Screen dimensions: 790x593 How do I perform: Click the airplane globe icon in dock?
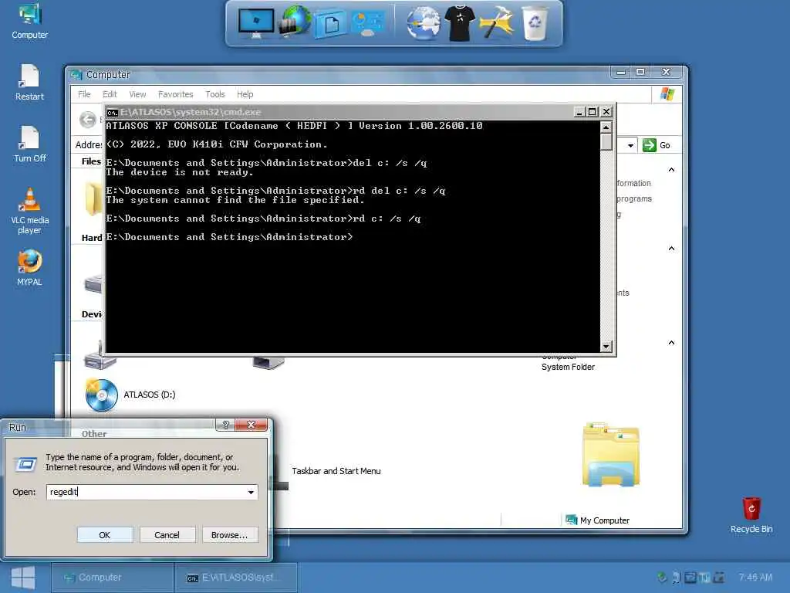pyautogui.click(x=424, y=23)
